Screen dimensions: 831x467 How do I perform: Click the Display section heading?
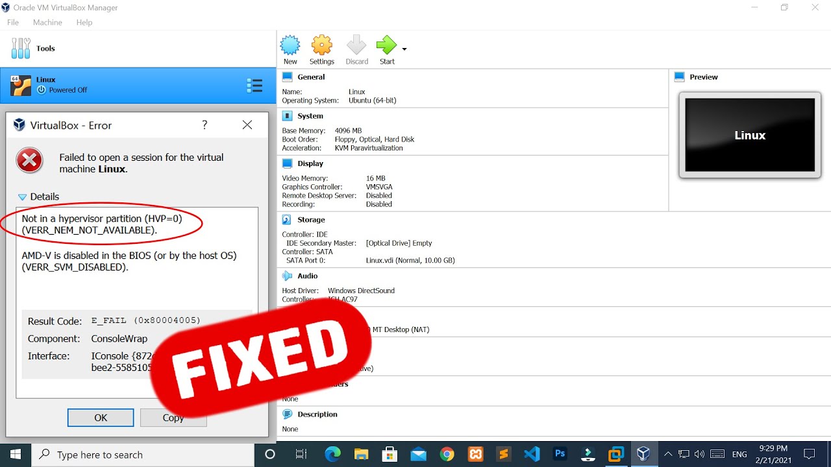pos(310,163)
